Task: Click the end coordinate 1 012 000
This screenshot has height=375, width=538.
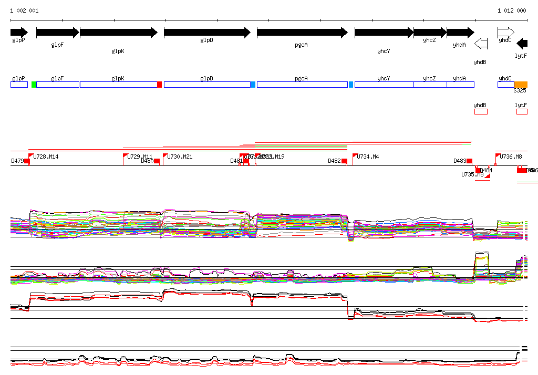Action: [512, 11]
